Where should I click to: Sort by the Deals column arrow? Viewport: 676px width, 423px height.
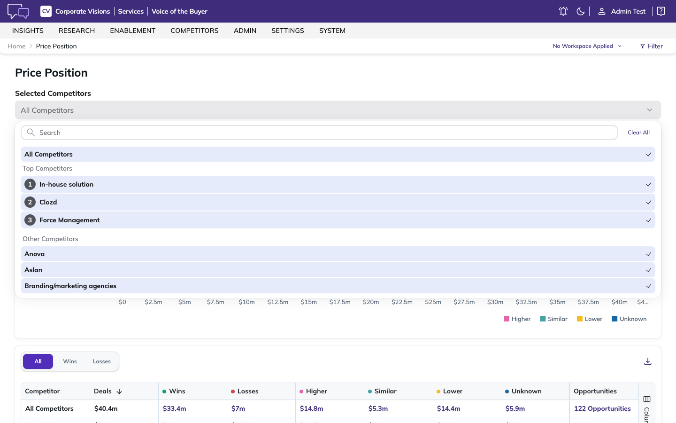119,392
